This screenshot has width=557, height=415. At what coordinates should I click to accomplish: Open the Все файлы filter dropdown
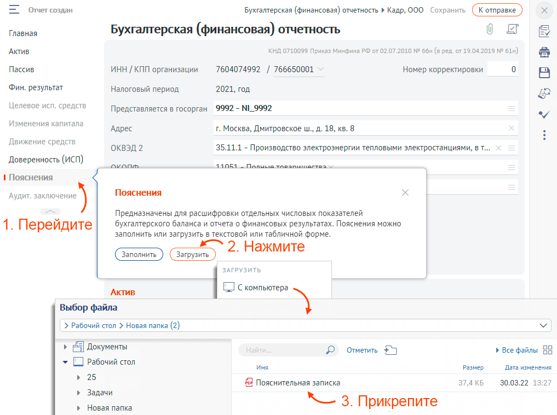pos(516,350)
